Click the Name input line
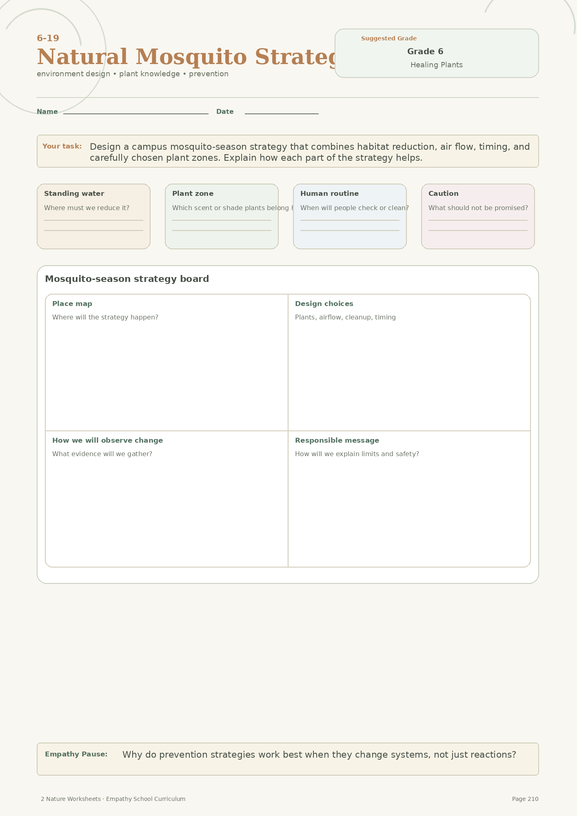The width and height of the screenshot is (577, 816). coord(136,113)
